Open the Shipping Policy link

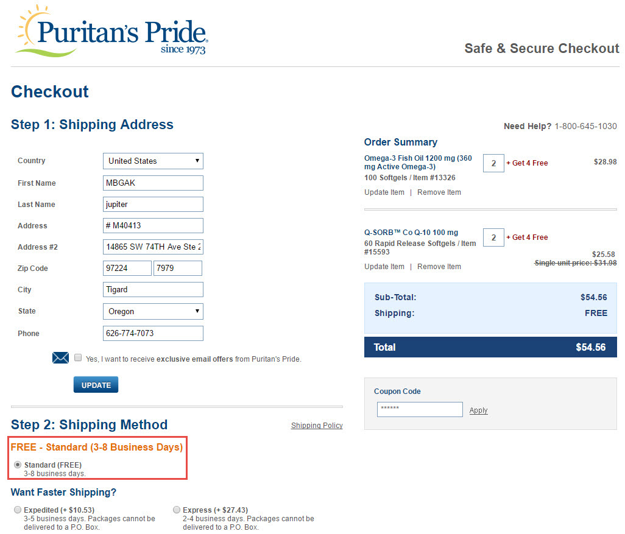coord(317,425)
